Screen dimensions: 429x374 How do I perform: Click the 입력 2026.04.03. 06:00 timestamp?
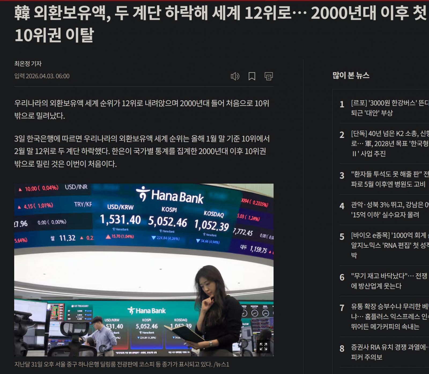pyautogui.click(x=42, y=76)
